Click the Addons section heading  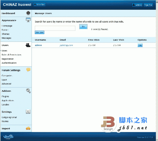[x=7, y=91]
